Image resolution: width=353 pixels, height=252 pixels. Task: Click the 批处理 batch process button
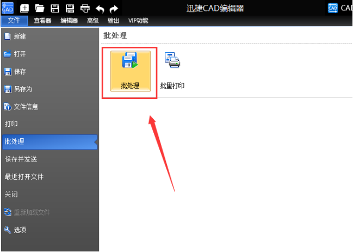130,71
